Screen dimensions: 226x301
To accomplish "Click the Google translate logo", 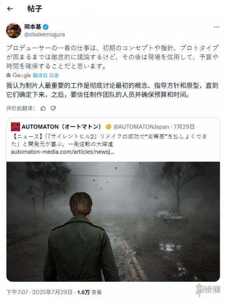I will click(22, 75).
